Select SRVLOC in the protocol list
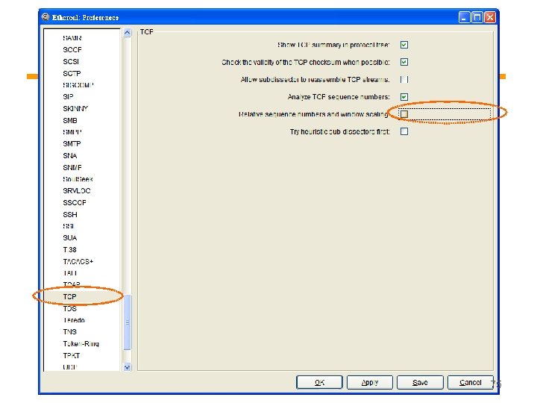 77,191
